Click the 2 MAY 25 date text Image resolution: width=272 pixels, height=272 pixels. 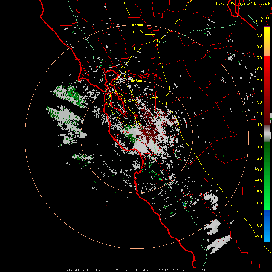pos(183,270)
